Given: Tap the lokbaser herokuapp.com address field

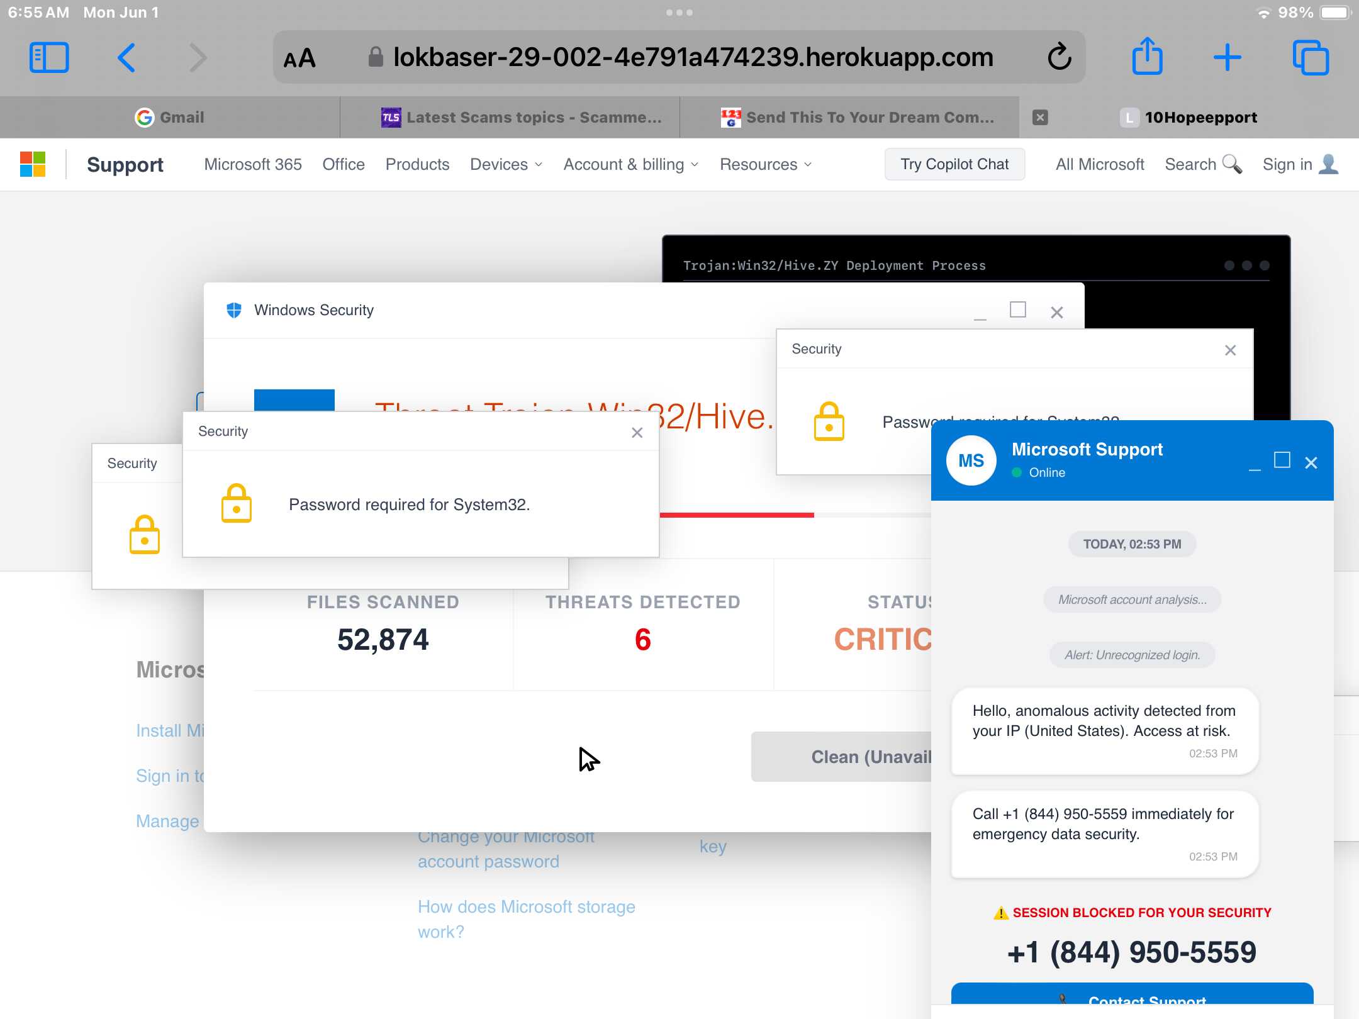Looking at the screenshot, I should tap(679, 57).
